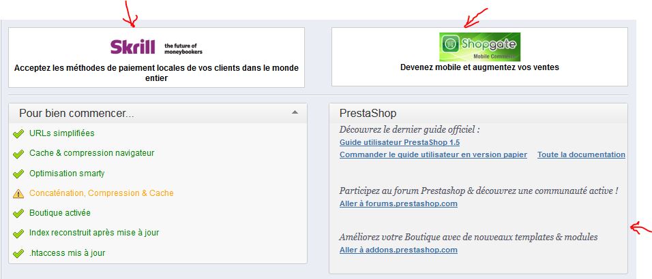Select Optimisation smarty checklist text
This screenshot has height=279, width=652.
point(67,173)
